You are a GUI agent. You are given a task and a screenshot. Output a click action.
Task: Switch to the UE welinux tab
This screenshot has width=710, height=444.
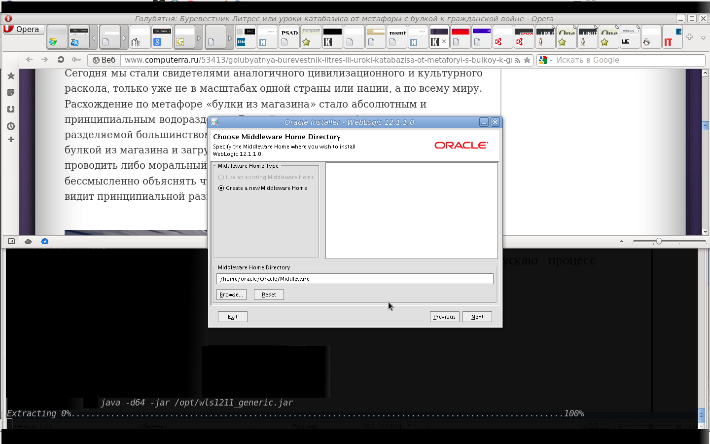tap(630, 37)
